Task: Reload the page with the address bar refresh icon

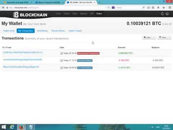Action: 108,8
